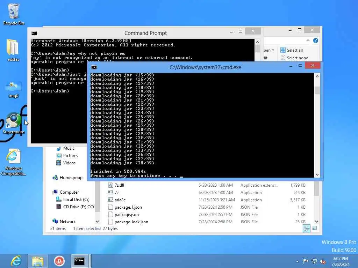The height and width of the screenshot is (268, 358).
Task: Click Explorer file list scroll down arrow
Action: point(316,222)
